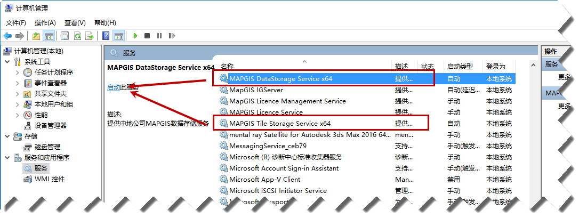Image resolution: width=579 pixels, height=218 pixels.
Task: Open the 文件(F) menu
Action: point(16,23)
